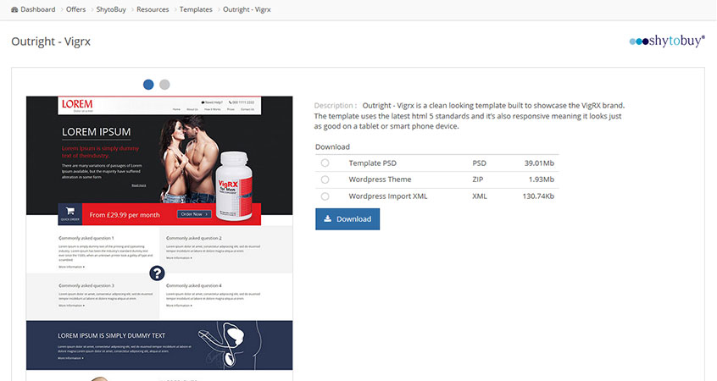Click the 'Commonly asked question 1' heading
The image size is (717, 381).
pyautogui.click(x=86, y=238)
